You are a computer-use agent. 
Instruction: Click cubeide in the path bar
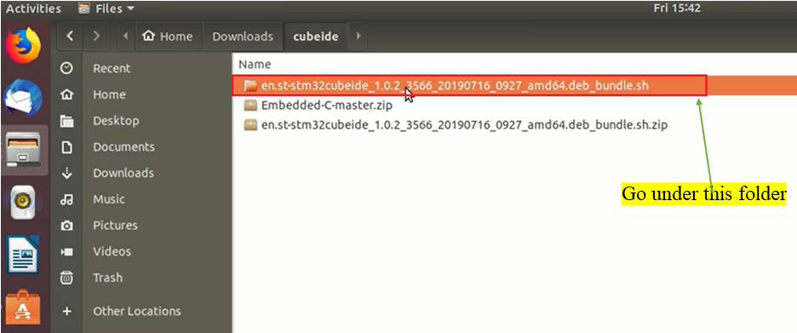(x=316, y=36)
